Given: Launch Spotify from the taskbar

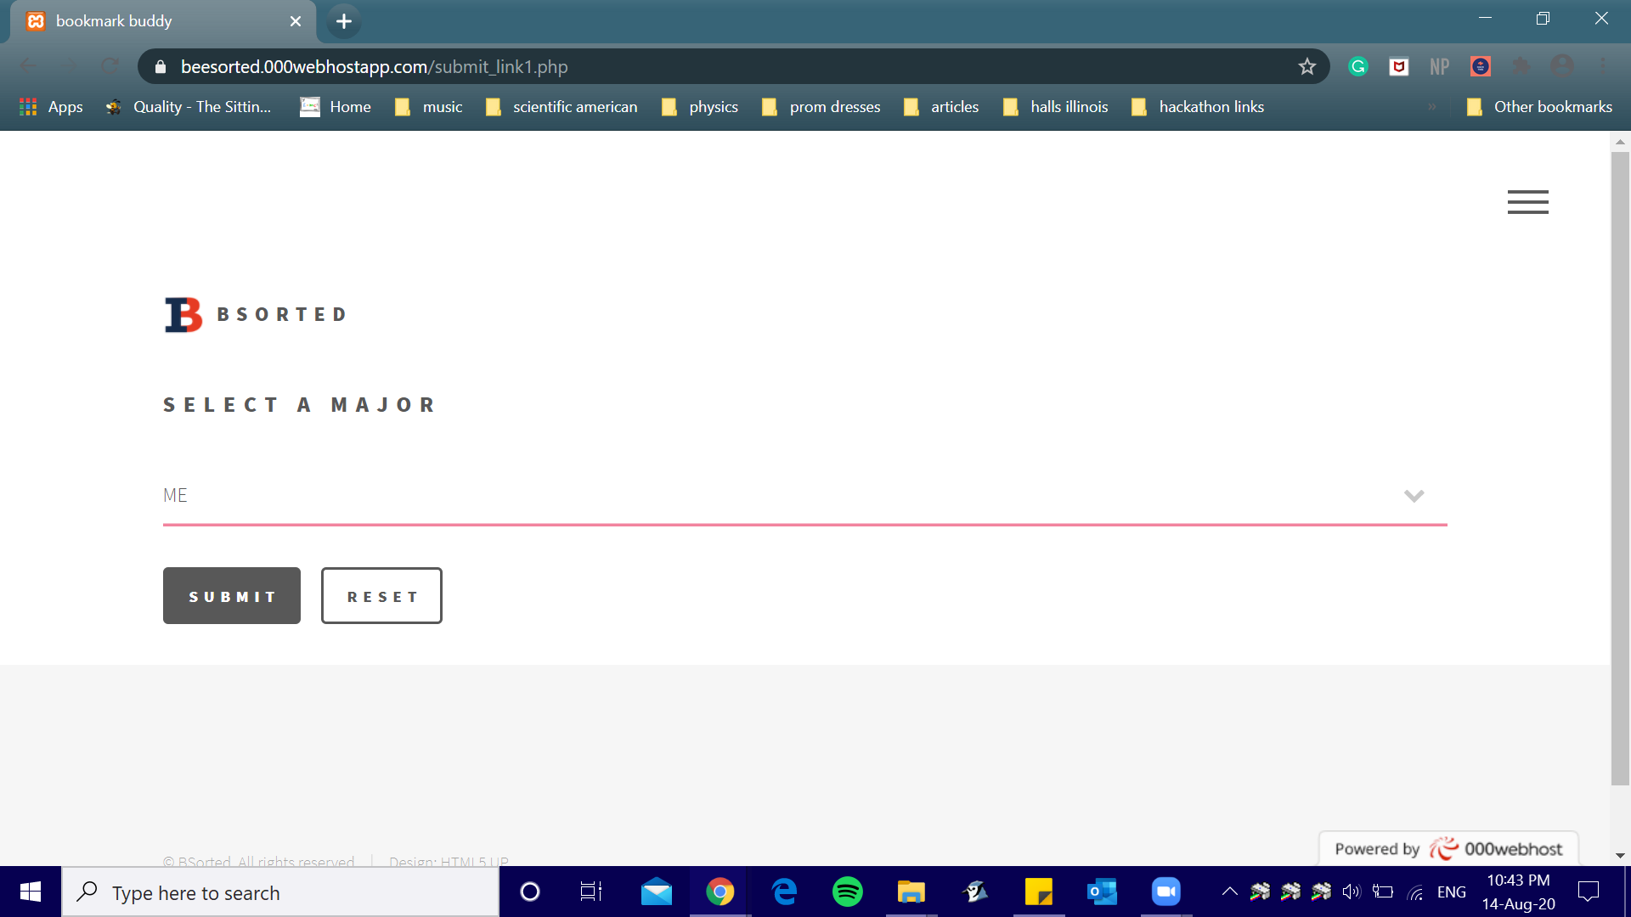Looking at the screenshot, I should (x=847, y=892).
